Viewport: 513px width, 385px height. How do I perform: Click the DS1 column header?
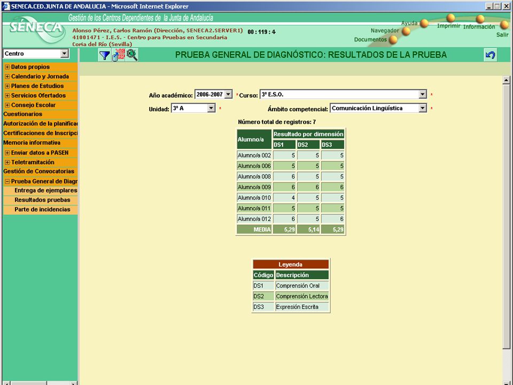pos(284,145)
